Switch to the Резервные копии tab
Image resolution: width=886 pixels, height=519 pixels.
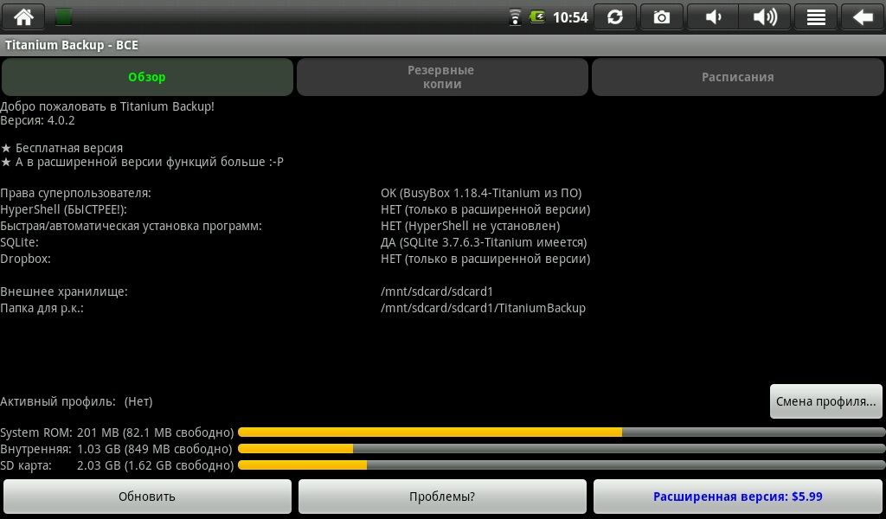click(x=442, y=77)
